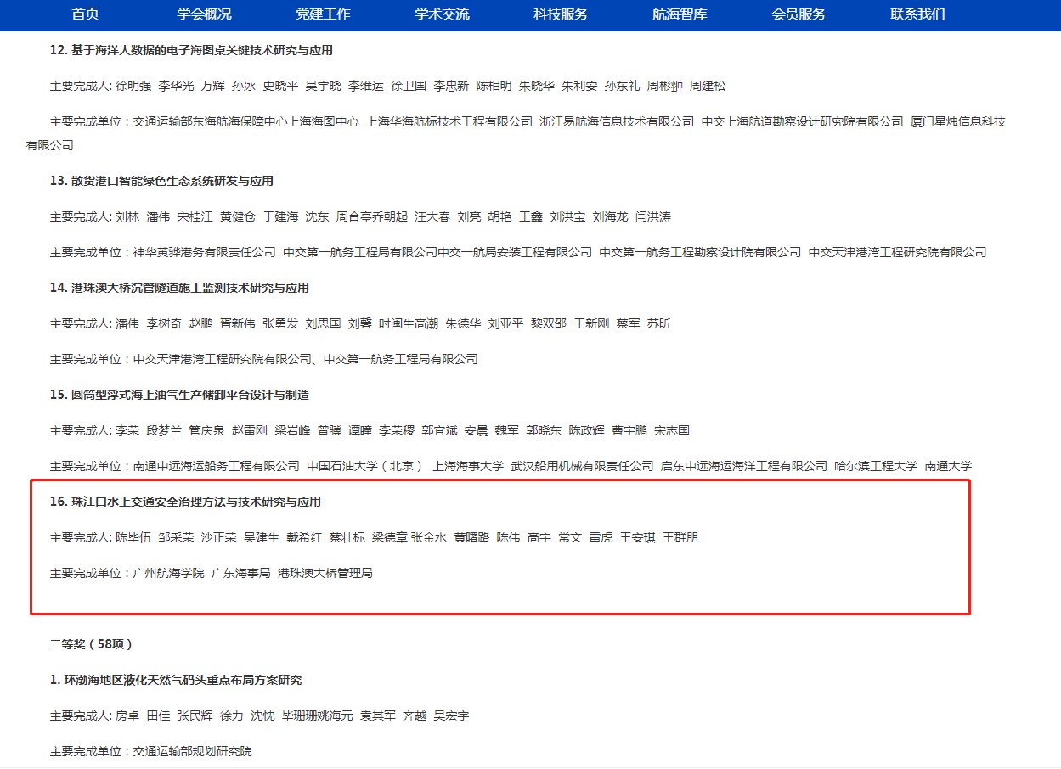
Task: Click 交通运输部规划研究院 at the page bottom
Action: [192, 751]
